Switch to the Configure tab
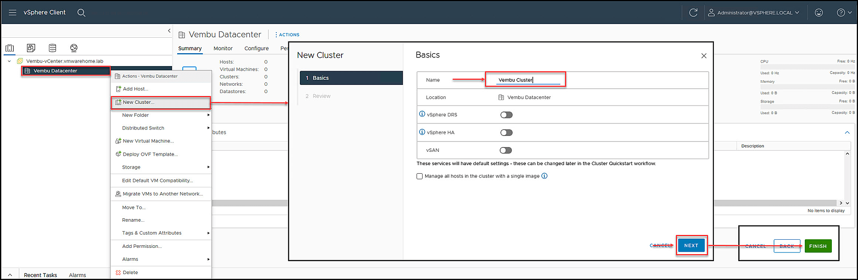Screen dimensions: 858x280 point(257,48)
